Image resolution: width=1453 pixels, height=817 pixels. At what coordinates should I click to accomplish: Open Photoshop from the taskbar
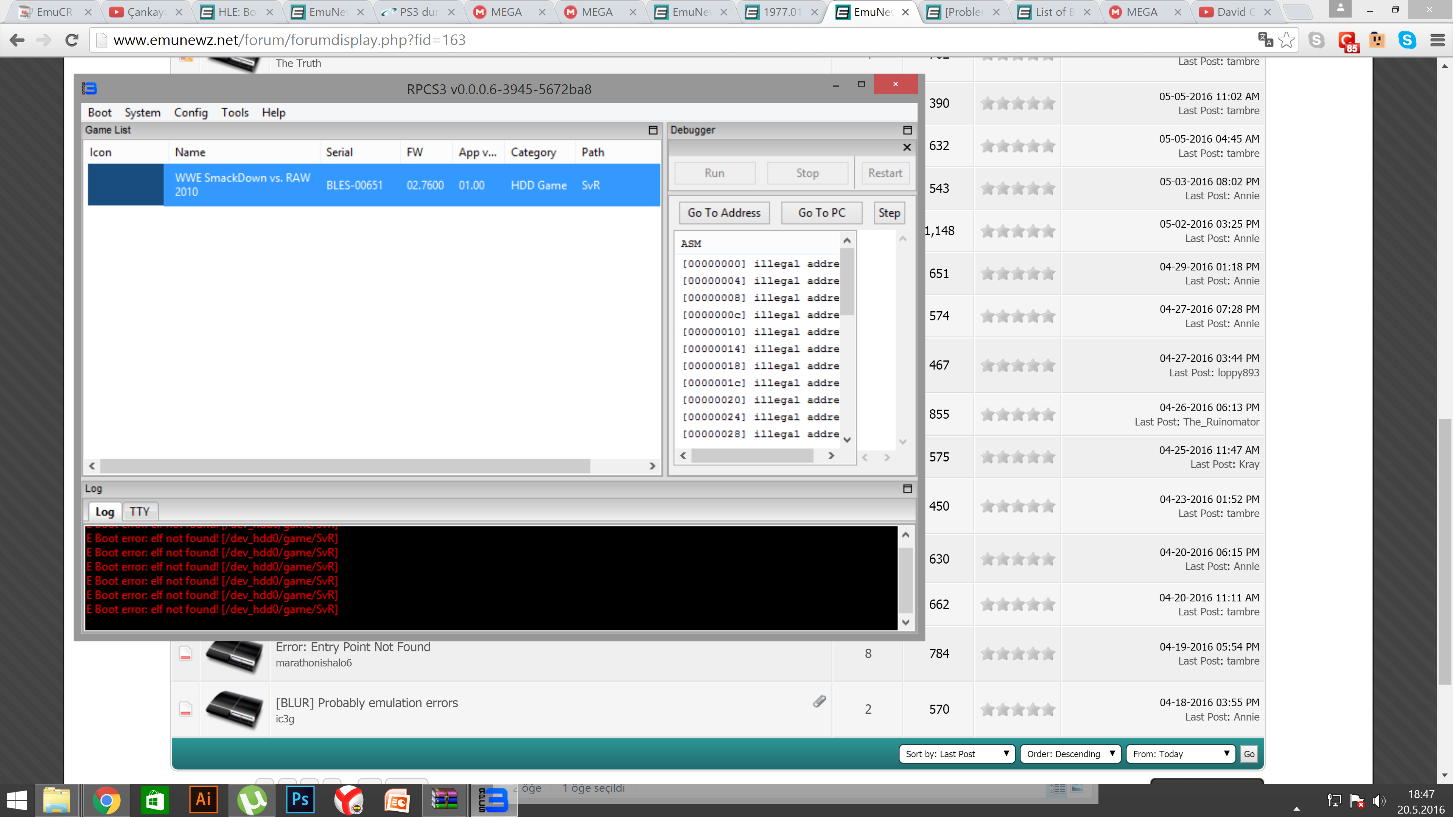click(x=300, y=800)
